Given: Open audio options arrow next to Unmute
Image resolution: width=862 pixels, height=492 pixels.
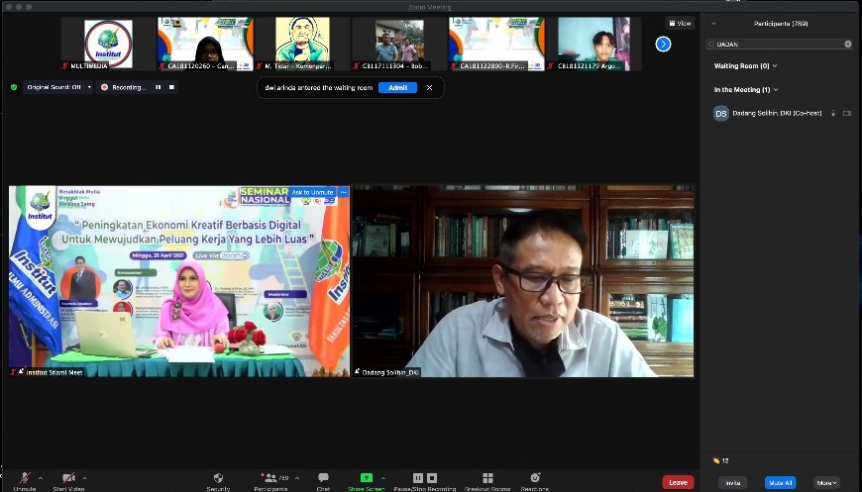Looking at the screenshot, I should (x=41, y=478).
